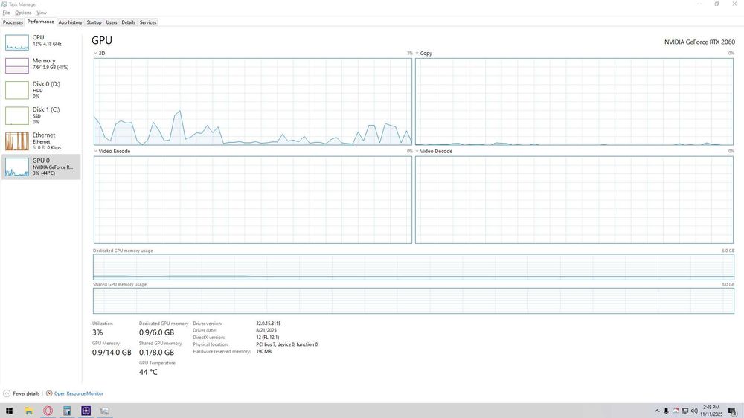Click the network tray icon
744x418 pixels.
(x=685, y=411)
